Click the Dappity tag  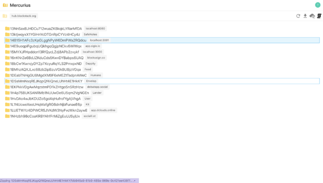coord(90,64)
